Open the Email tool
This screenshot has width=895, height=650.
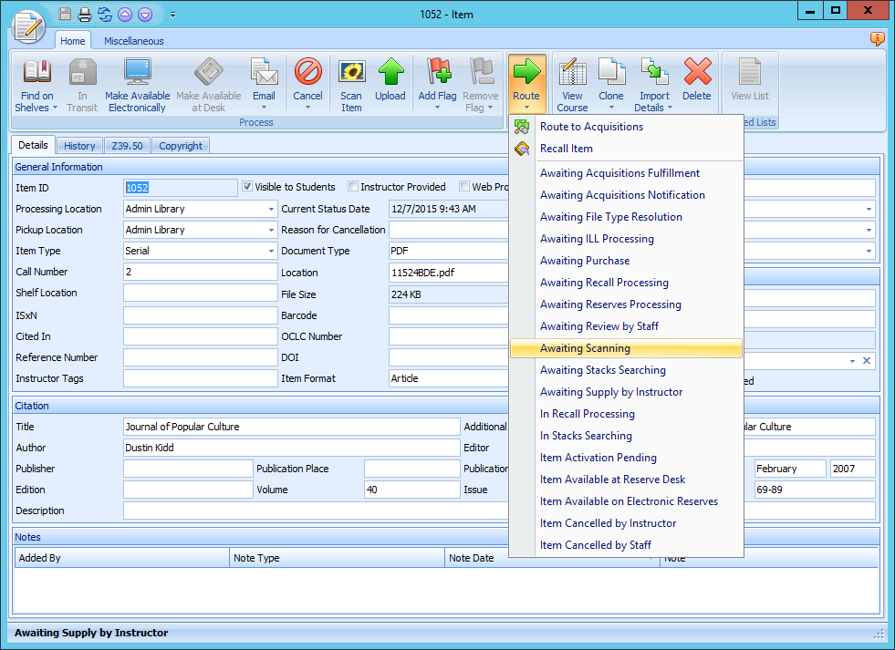pos(264,82)
